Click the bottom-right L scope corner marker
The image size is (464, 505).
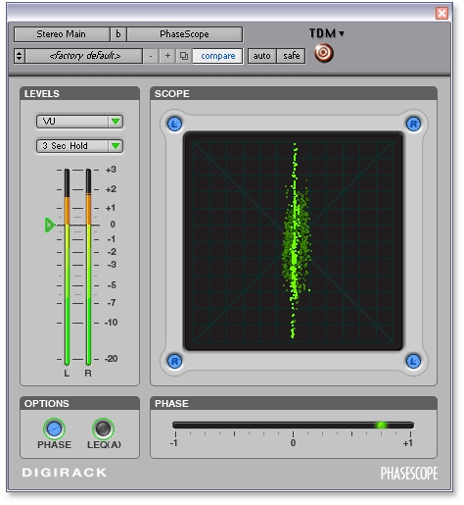pyautogui.click(x=413, y=361)
